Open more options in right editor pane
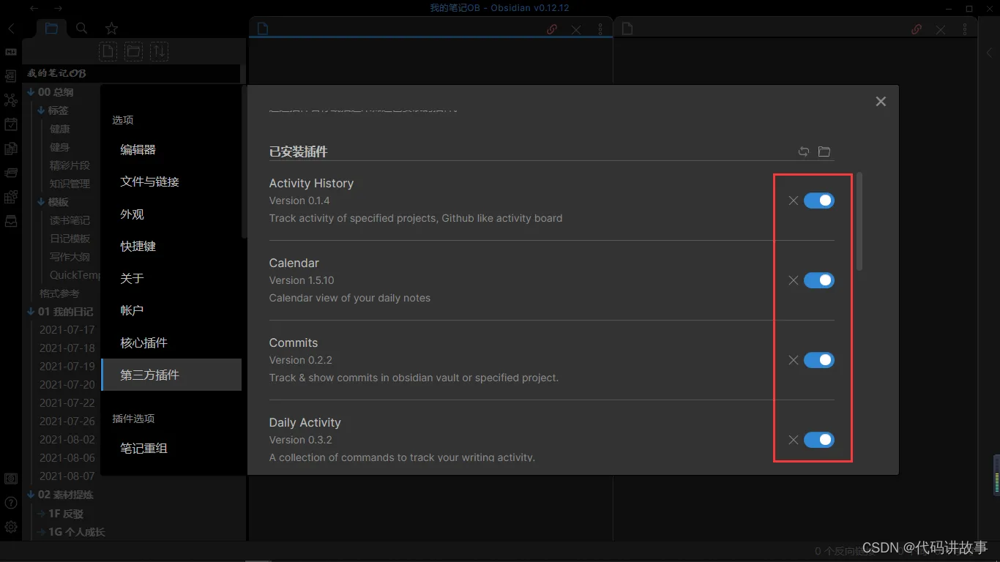The image size is (1000, 562). (965, 29)
